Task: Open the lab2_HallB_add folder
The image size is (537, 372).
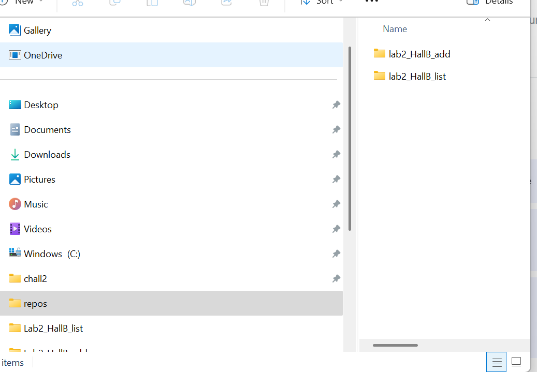Action: [x=419, y=54]
